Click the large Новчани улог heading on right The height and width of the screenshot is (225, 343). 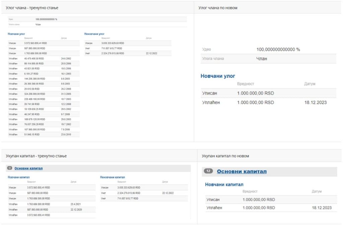point(218,76)
